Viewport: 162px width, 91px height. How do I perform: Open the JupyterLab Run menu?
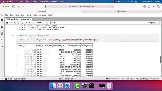(x=23, y=15)
